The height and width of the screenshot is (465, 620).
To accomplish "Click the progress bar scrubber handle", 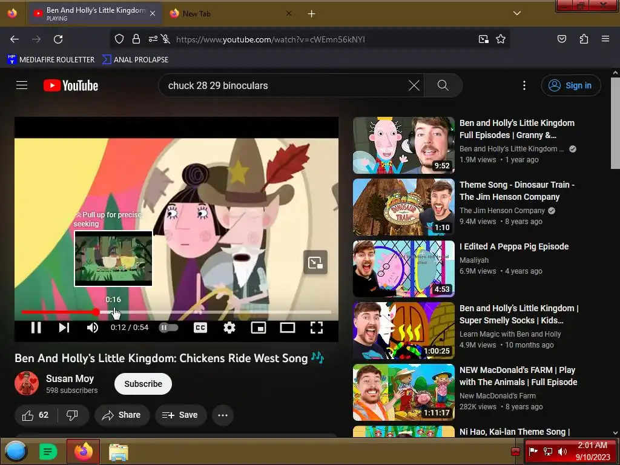I will [96, 312].
